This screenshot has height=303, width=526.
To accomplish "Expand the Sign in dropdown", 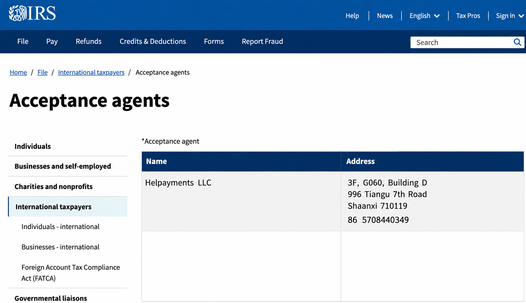I will (x=510, y=16).
